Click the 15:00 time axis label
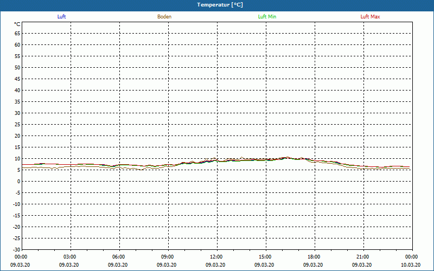The height and width of the screenshot is (271, 434). pos(265,257)
